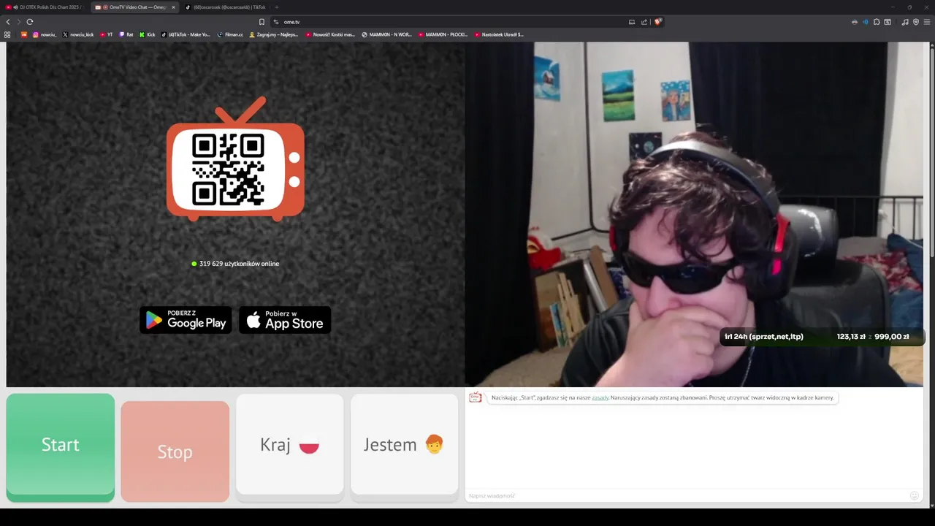
Task: Open the MAMMON - PŁOCKI... bookmark
Action: (443, 34)
